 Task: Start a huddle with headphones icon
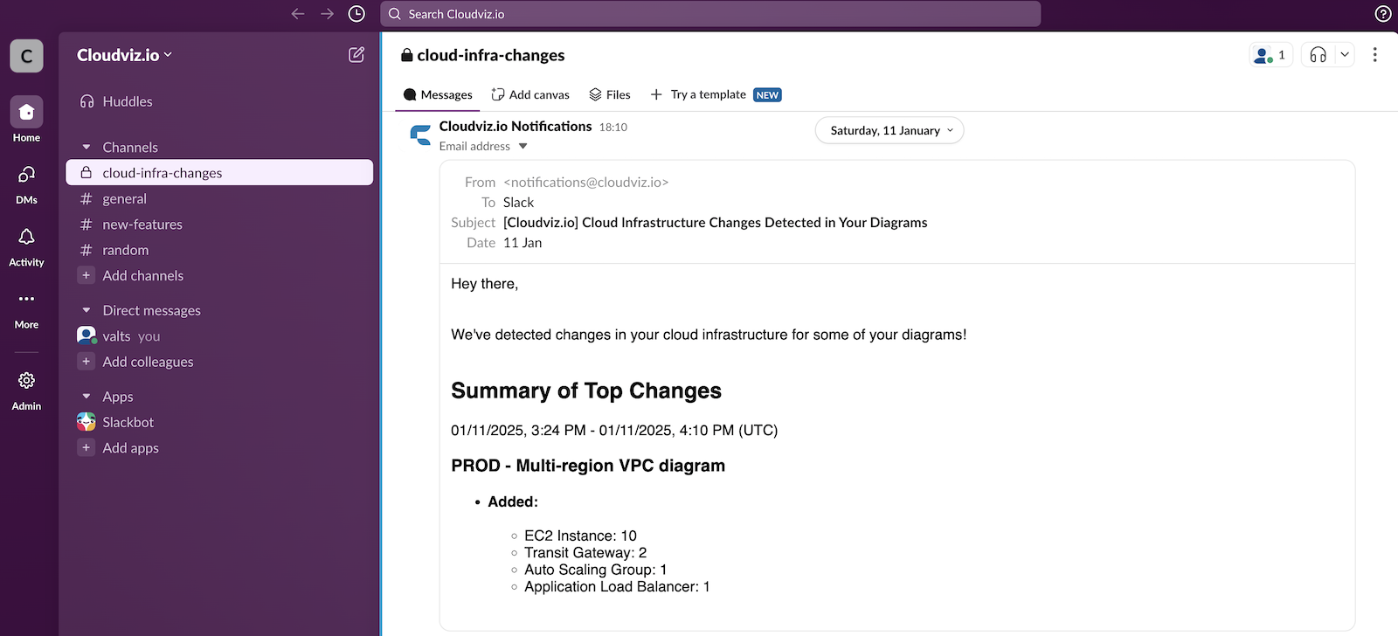click(x=1318, y=55)
